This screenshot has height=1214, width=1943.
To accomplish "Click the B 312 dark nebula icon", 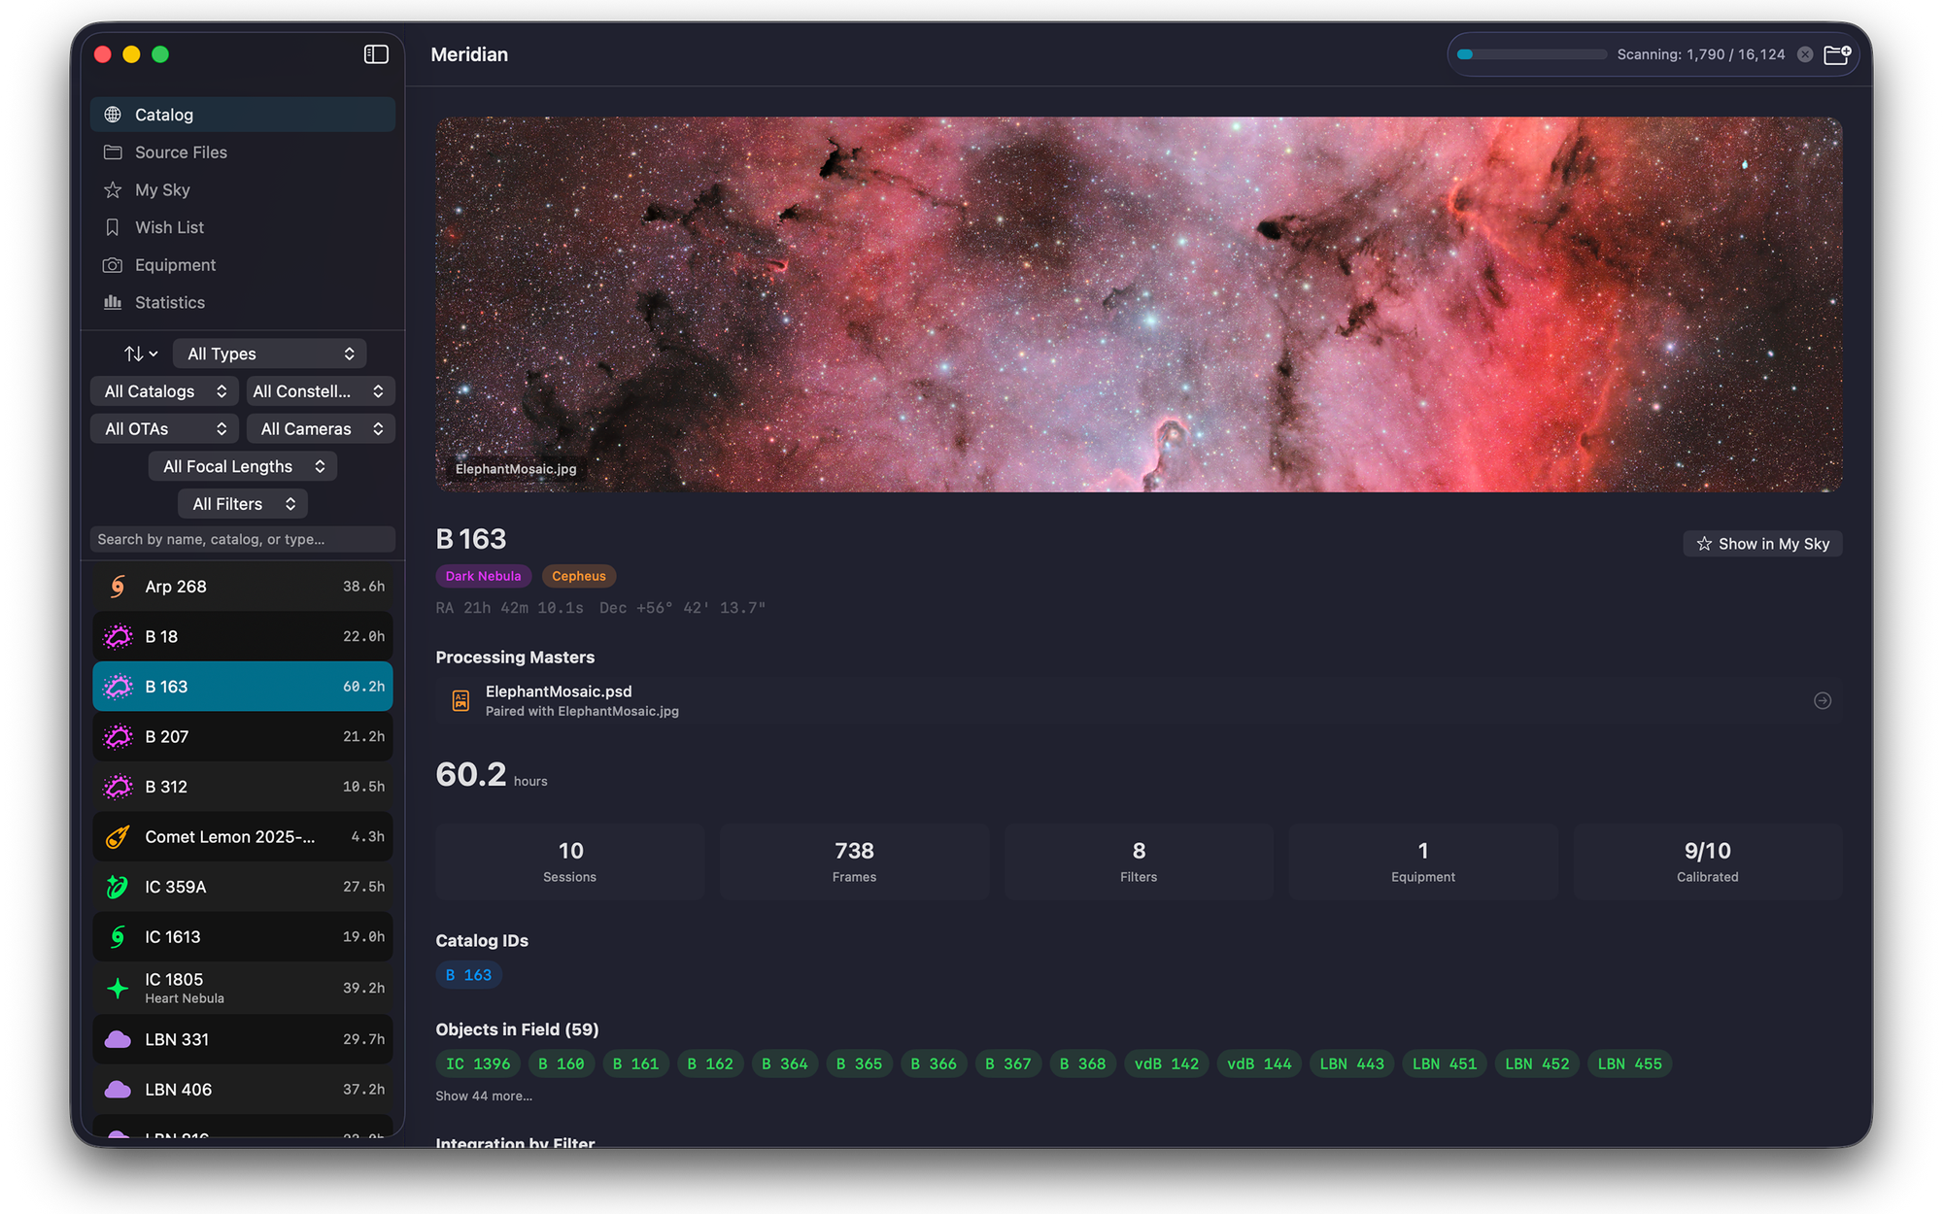I will [118, 787].
